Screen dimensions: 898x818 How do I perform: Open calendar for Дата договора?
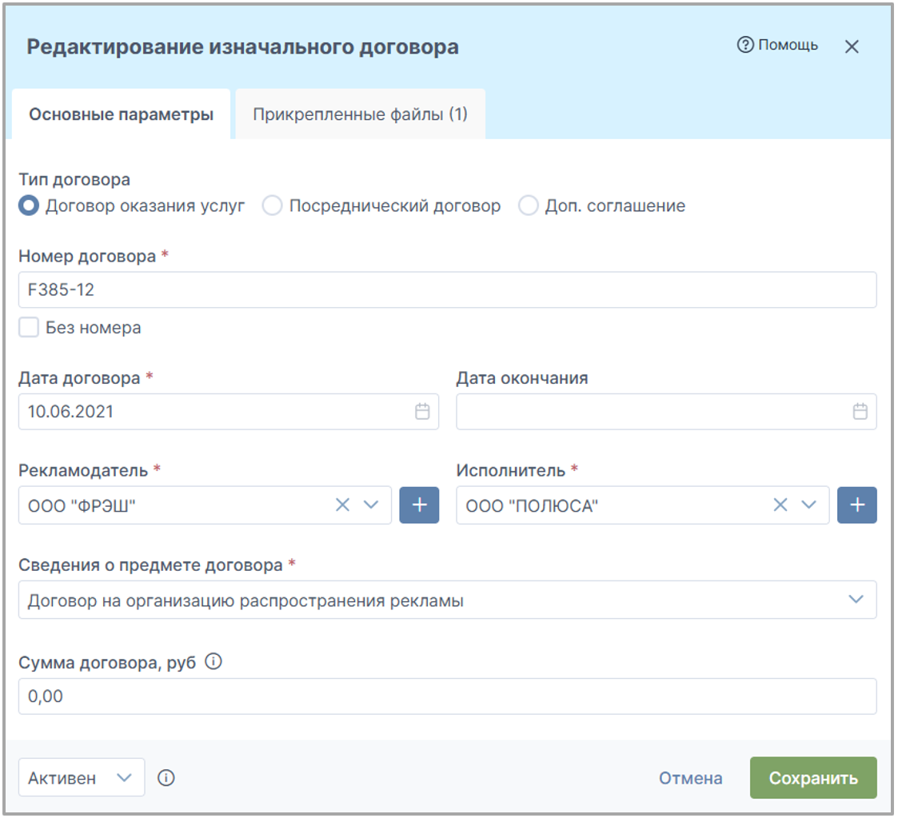pos(422,411)
